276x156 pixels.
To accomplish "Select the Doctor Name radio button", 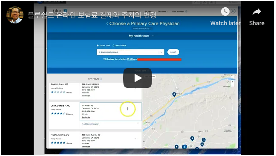I will pos(113,46).
